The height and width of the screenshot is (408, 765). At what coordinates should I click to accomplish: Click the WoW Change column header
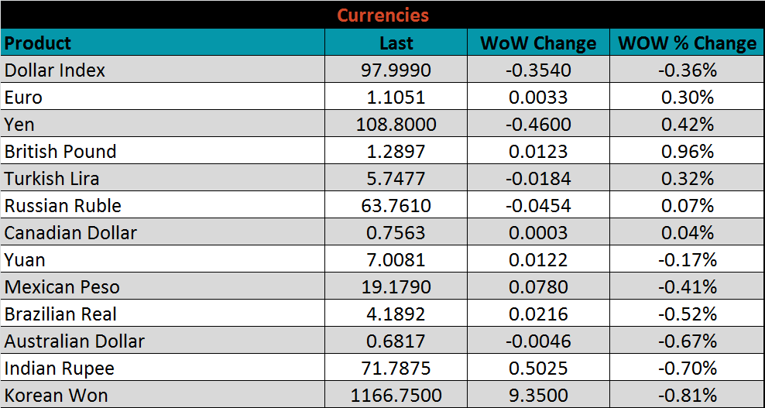538,43
